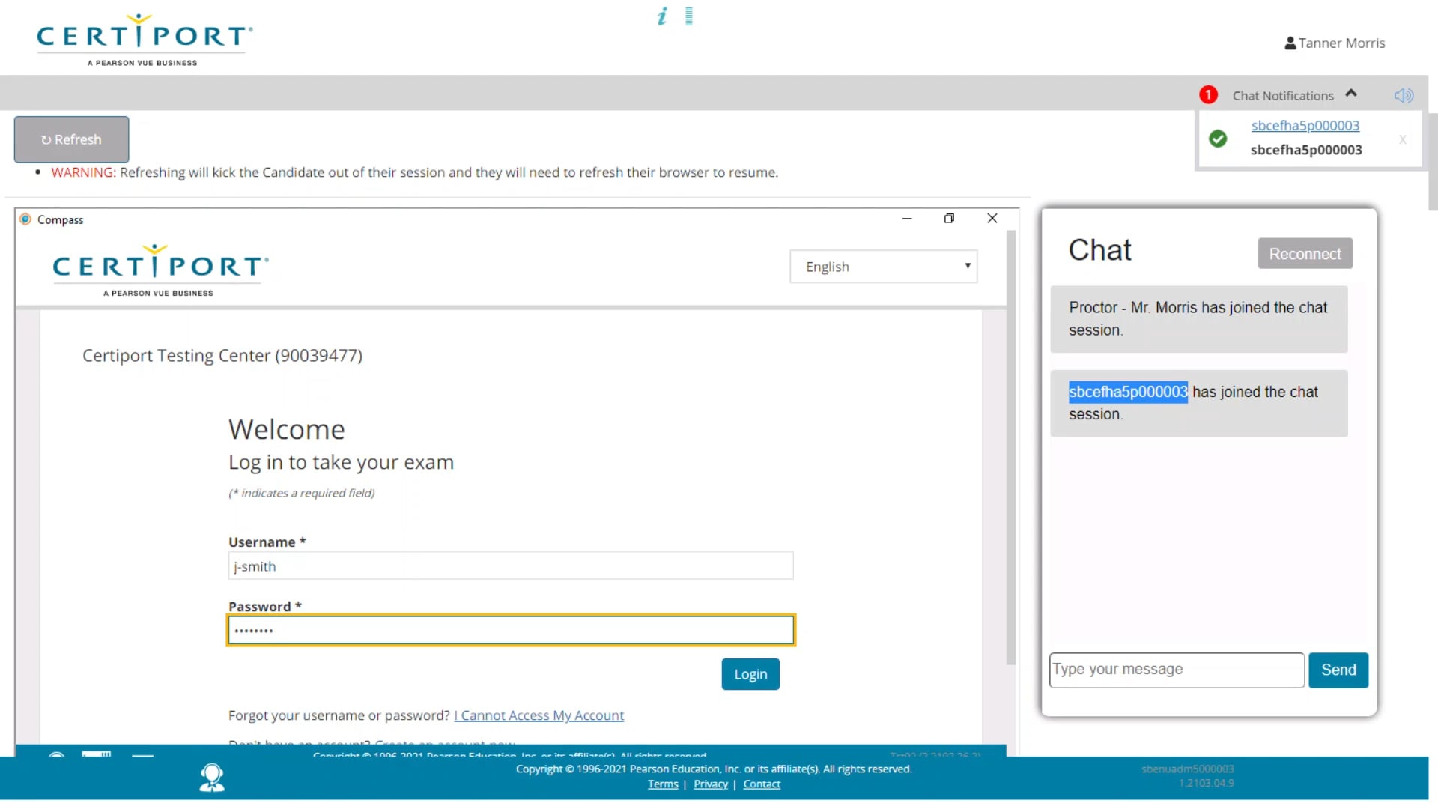Click the red notification badge showing 1
The height and width of the screenshot is (809, 1438).
1207,94
